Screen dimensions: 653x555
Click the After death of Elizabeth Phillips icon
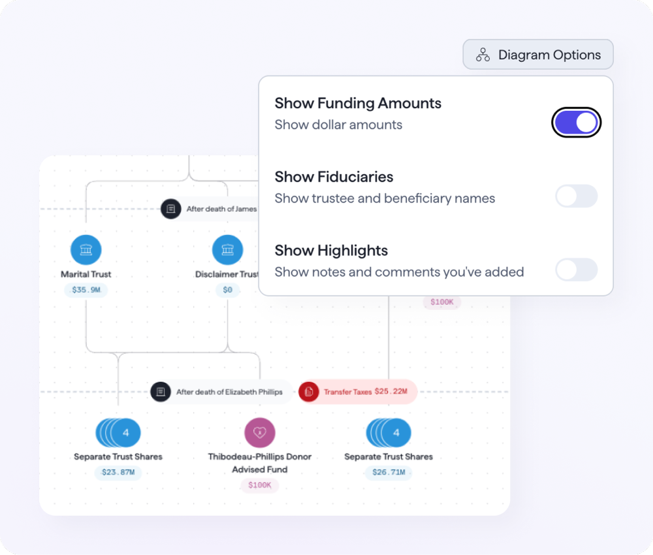coord(161,392)
